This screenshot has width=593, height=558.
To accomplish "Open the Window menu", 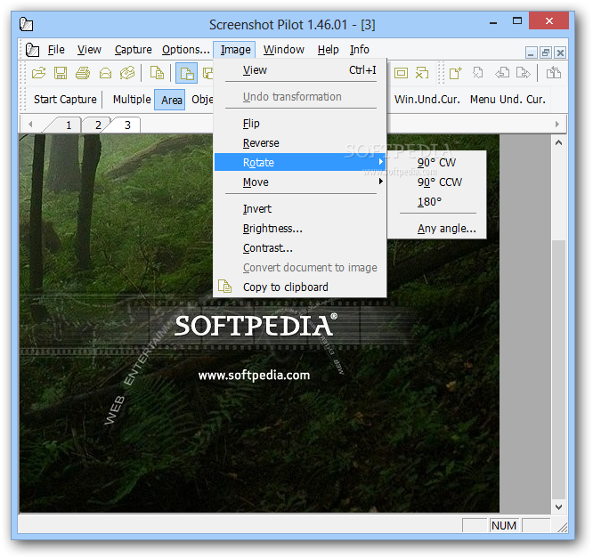I will pyautogui.click(x=284, y=50).
